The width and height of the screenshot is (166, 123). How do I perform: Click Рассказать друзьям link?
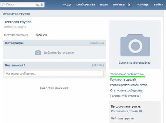coord(124,111)
